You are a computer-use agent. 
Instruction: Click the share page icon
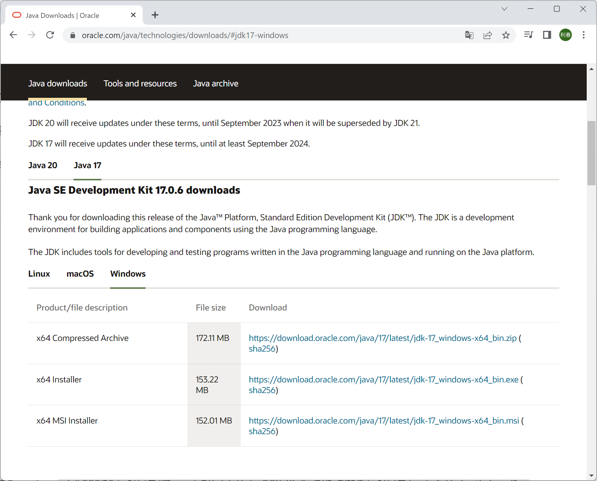pos(487,35)
